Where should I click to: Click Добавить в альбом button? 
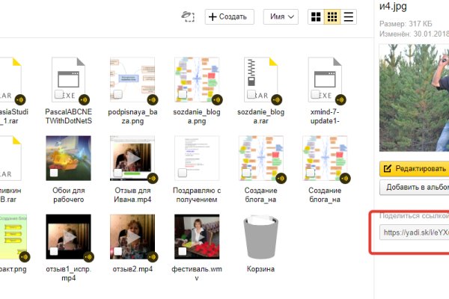coord(414,187)
